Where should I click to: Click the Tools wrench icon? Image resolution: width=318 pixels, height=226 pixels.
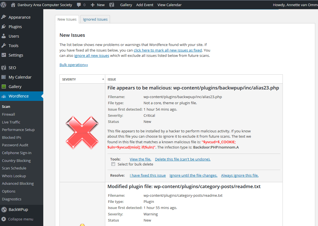tap(4, 46)
